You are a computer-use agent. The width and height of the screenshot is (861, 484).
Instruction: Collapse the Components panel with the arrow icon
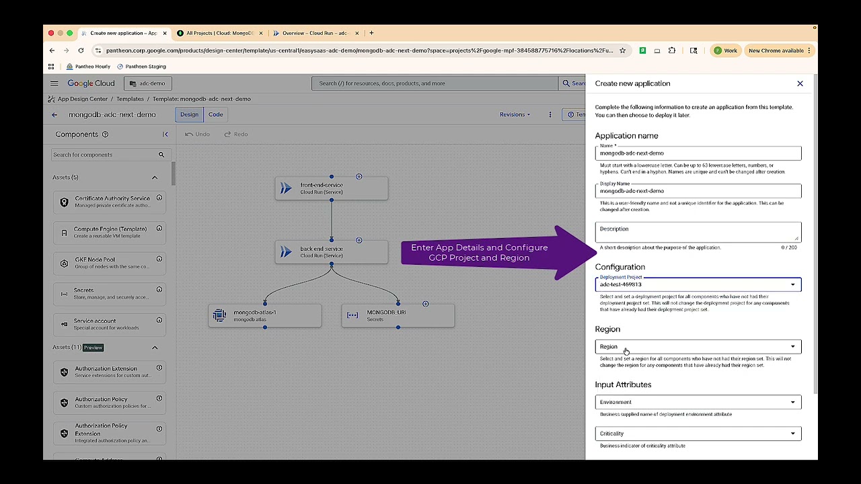pos(165,134)
